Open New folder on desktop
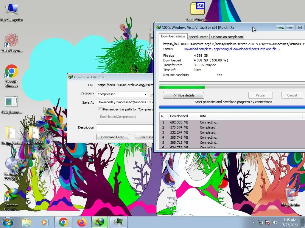This screenshot has width=305, height=228. pos(35,135)
